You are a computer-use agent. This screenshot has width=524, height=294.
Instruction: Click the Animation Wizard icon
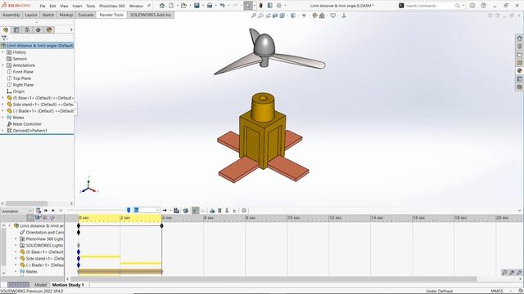pyautogui.click(x=186, y=211)
